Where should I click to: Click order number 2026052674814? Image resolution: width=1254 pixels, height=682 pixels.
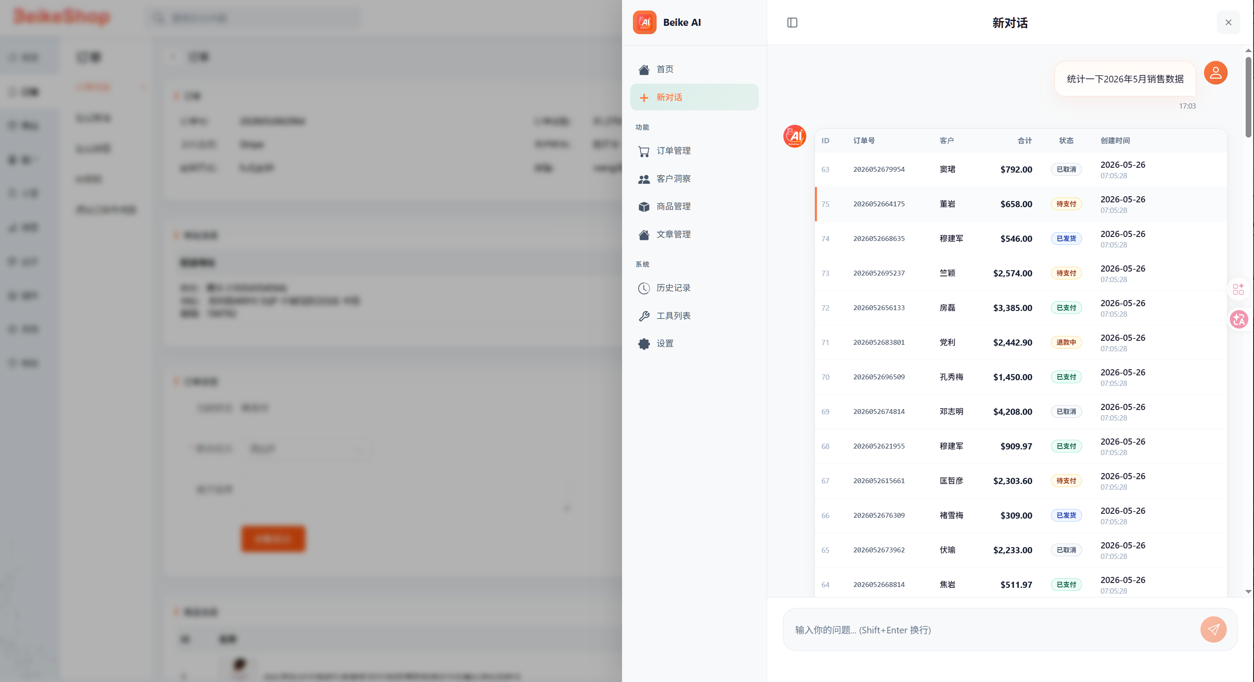[x=879, y=411]
